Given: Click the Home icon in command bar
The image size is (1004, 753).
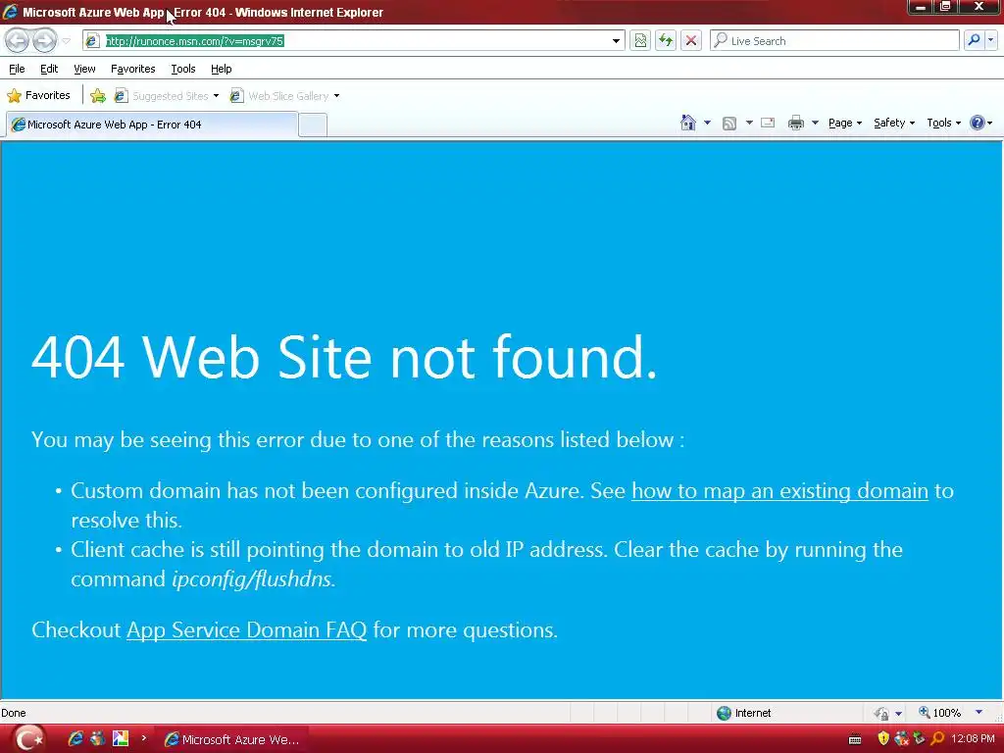Looking at the screenshot, I should click(x=687, y=123).
